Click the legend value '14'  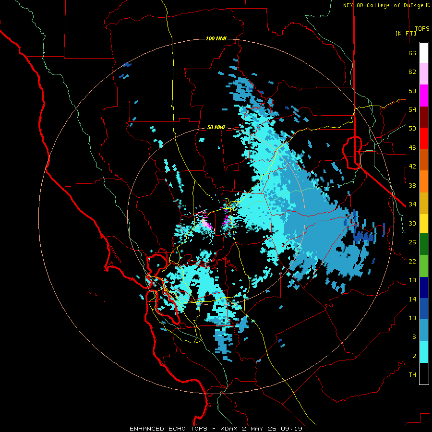412,299
